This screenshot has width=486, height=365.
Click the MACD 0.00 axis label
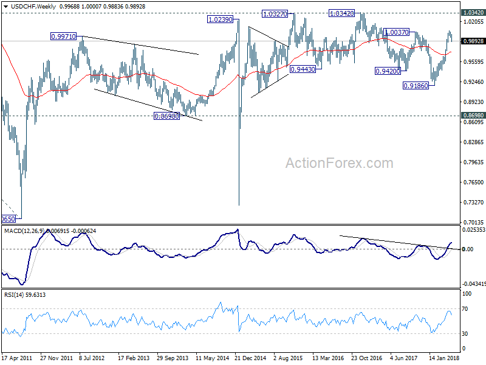(x=468, y=249)
